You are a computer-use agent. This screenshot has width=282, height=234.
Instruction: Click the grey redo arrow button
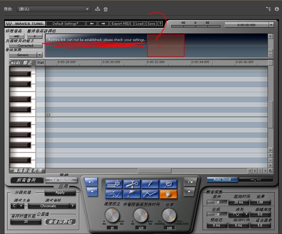click(190, 182)
